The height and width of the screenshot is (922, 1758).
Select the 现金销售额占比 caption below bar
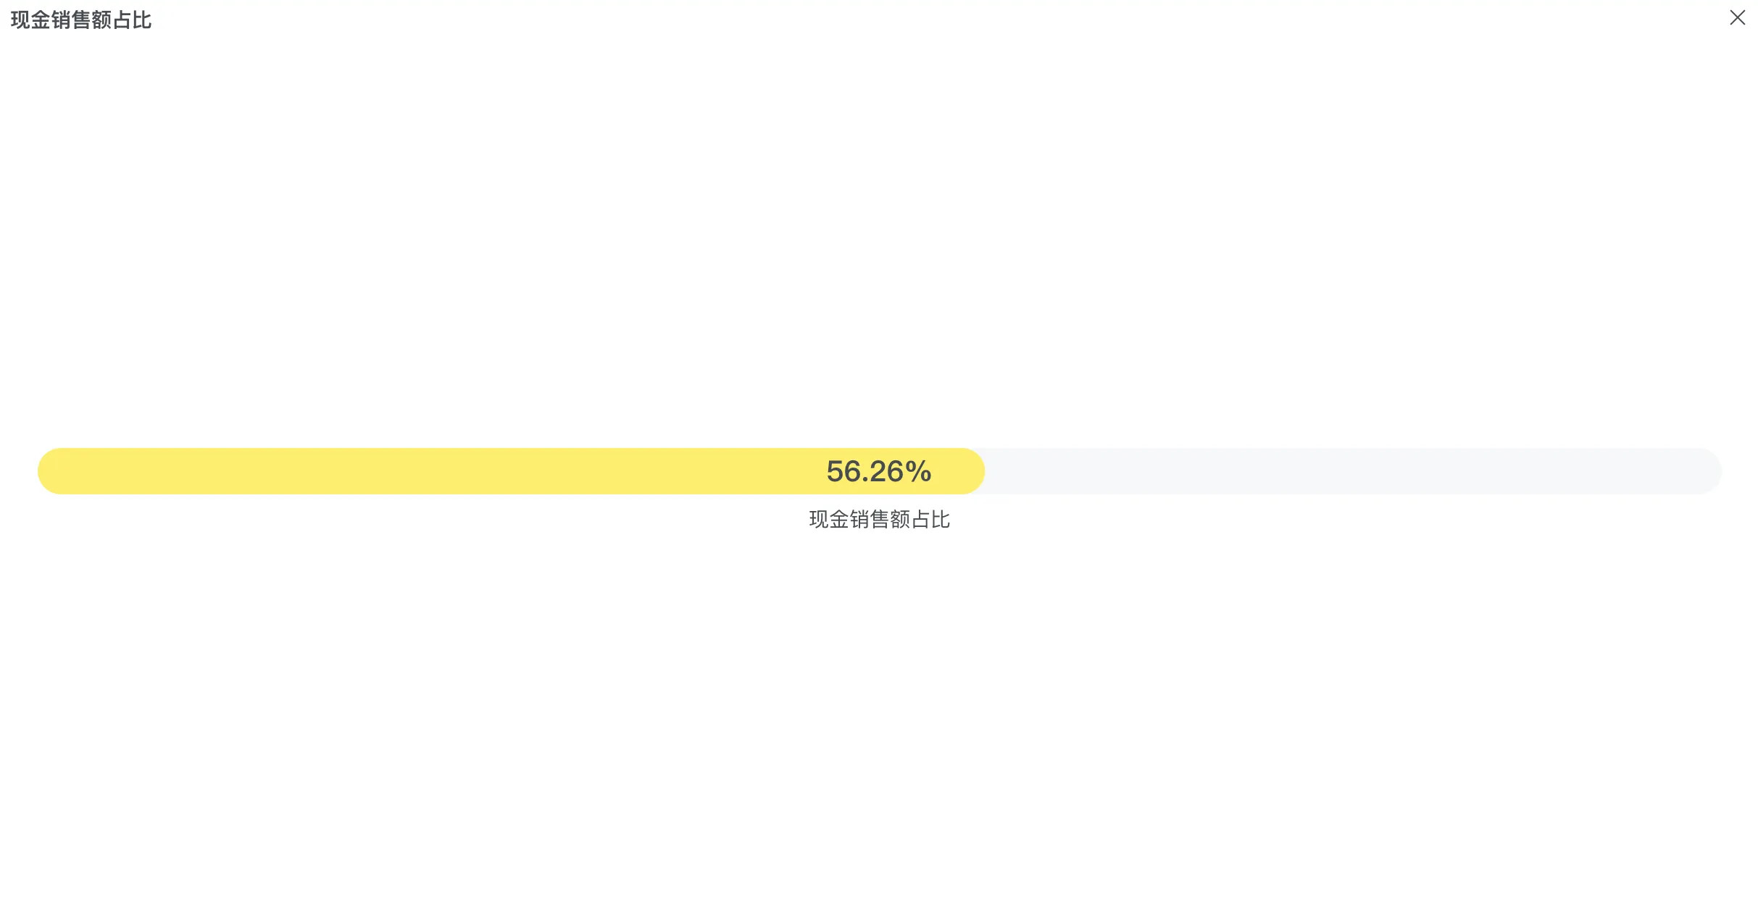[x=879, y=520]
